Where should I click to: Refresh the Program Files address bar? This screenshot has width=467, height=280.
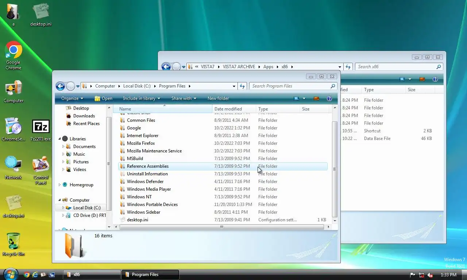242,86
